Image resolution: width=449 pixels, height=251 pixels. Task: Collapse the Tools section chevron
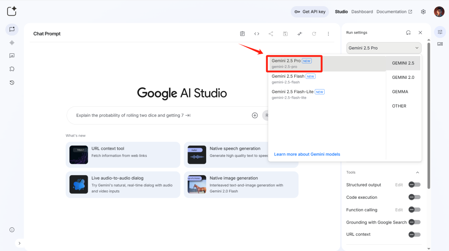coord(417,173)
